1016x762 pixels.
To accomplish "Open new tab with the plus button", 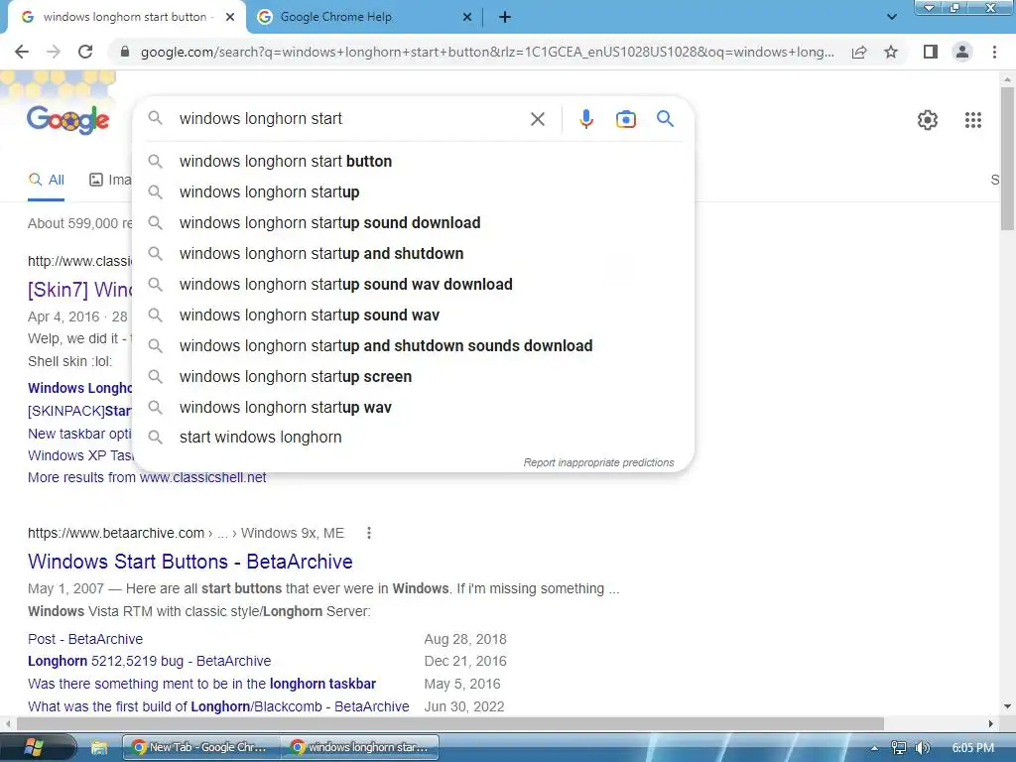I will click(x=505, y=17).
